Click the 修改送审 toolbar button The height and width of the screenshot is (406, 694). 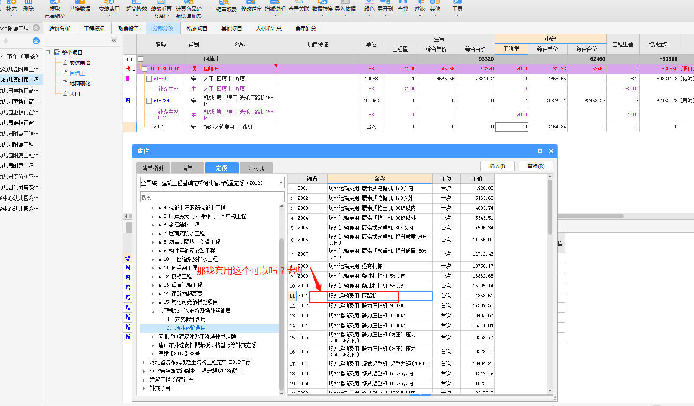[x=251, y=6]
